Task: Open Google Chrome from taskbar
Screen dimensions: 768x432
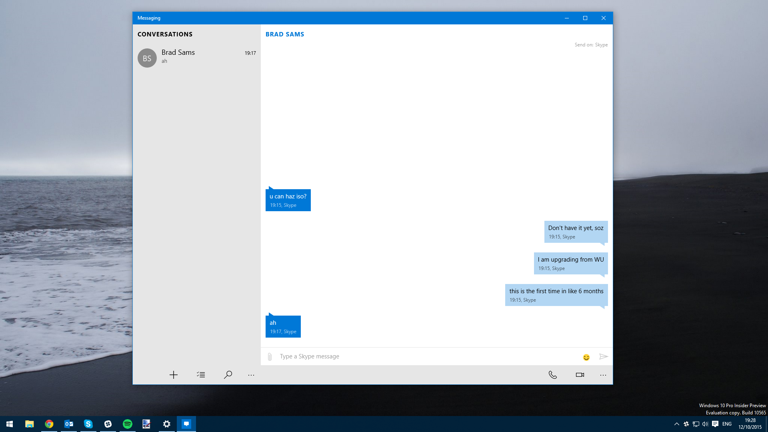Action: [x=49, y=424]
